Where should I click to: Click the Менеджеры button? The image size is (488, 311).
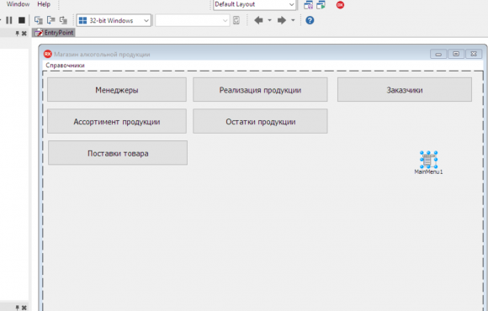(117, 90)
